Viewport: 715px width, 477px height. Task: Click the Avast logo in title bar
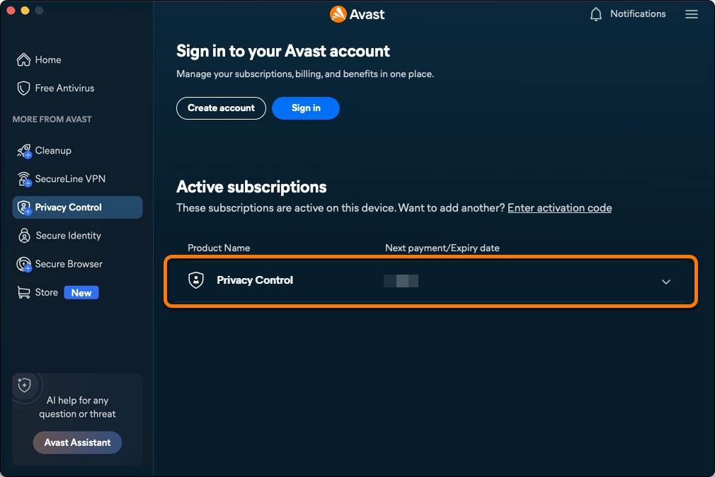357,14
